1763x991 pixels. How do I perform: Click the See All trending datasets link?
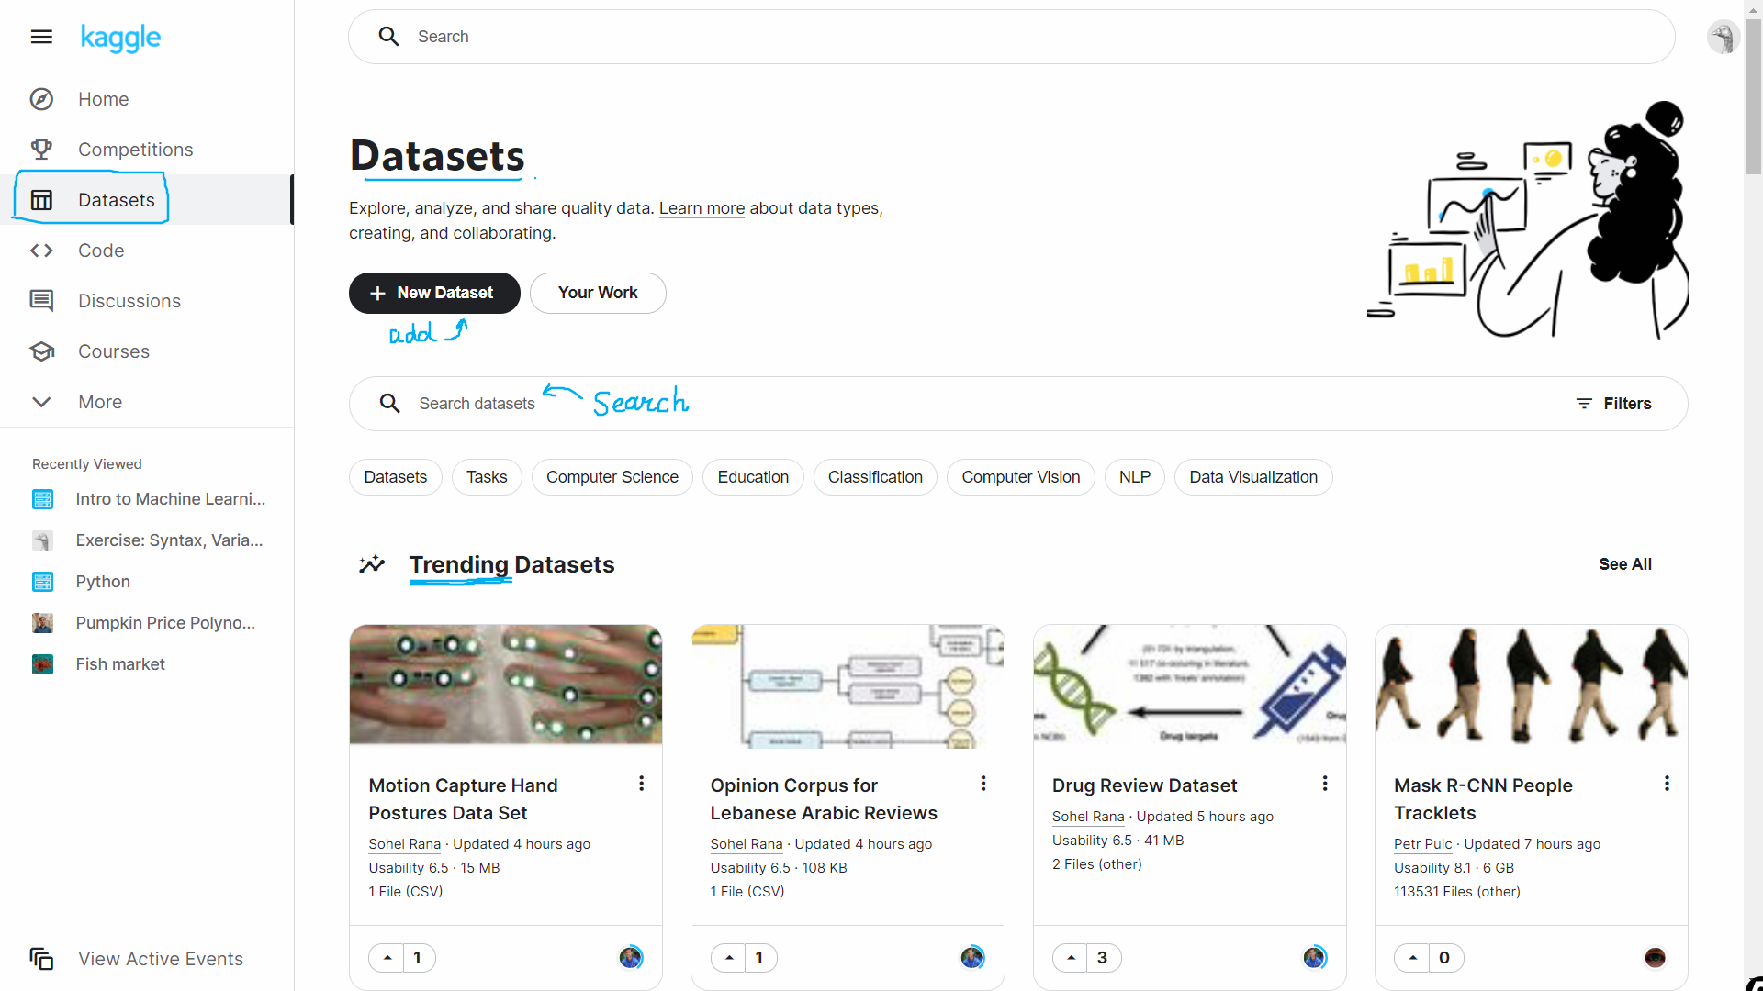pyautogui.click(x=1625, y=564)
